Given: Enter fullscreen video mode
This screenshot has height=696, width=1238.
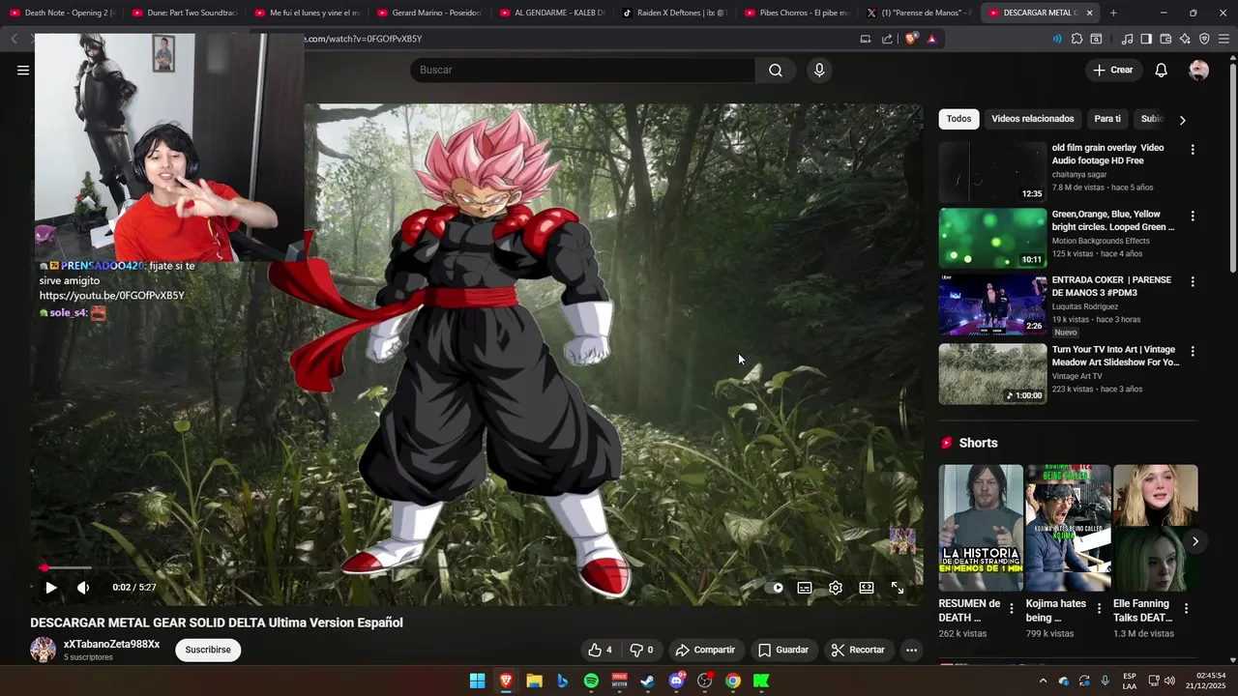Looking at the screenshot, I should click(898, 587).
